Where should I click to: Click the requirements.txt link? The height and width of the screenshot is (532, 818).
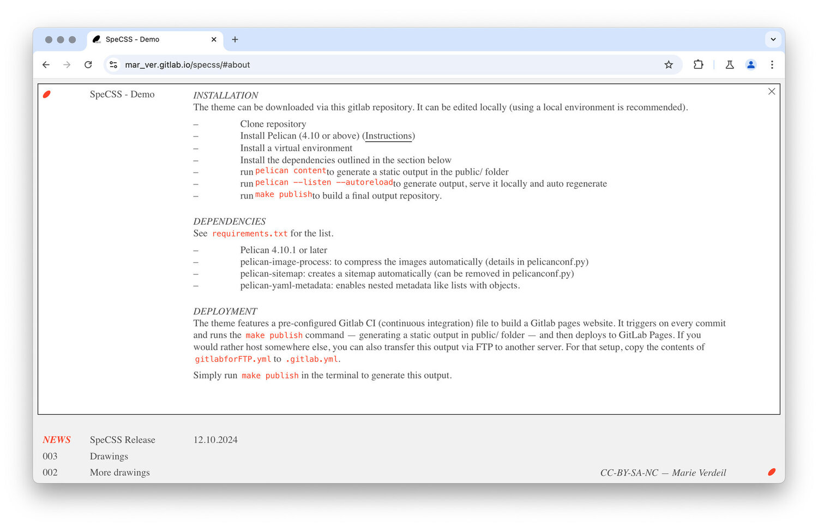pyautogui.click(x=250, y=233)
